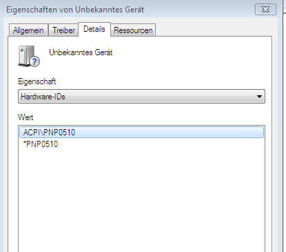Click the Wert list label
This screenshot has height=252, width=286.
click(x=25, y=117)
